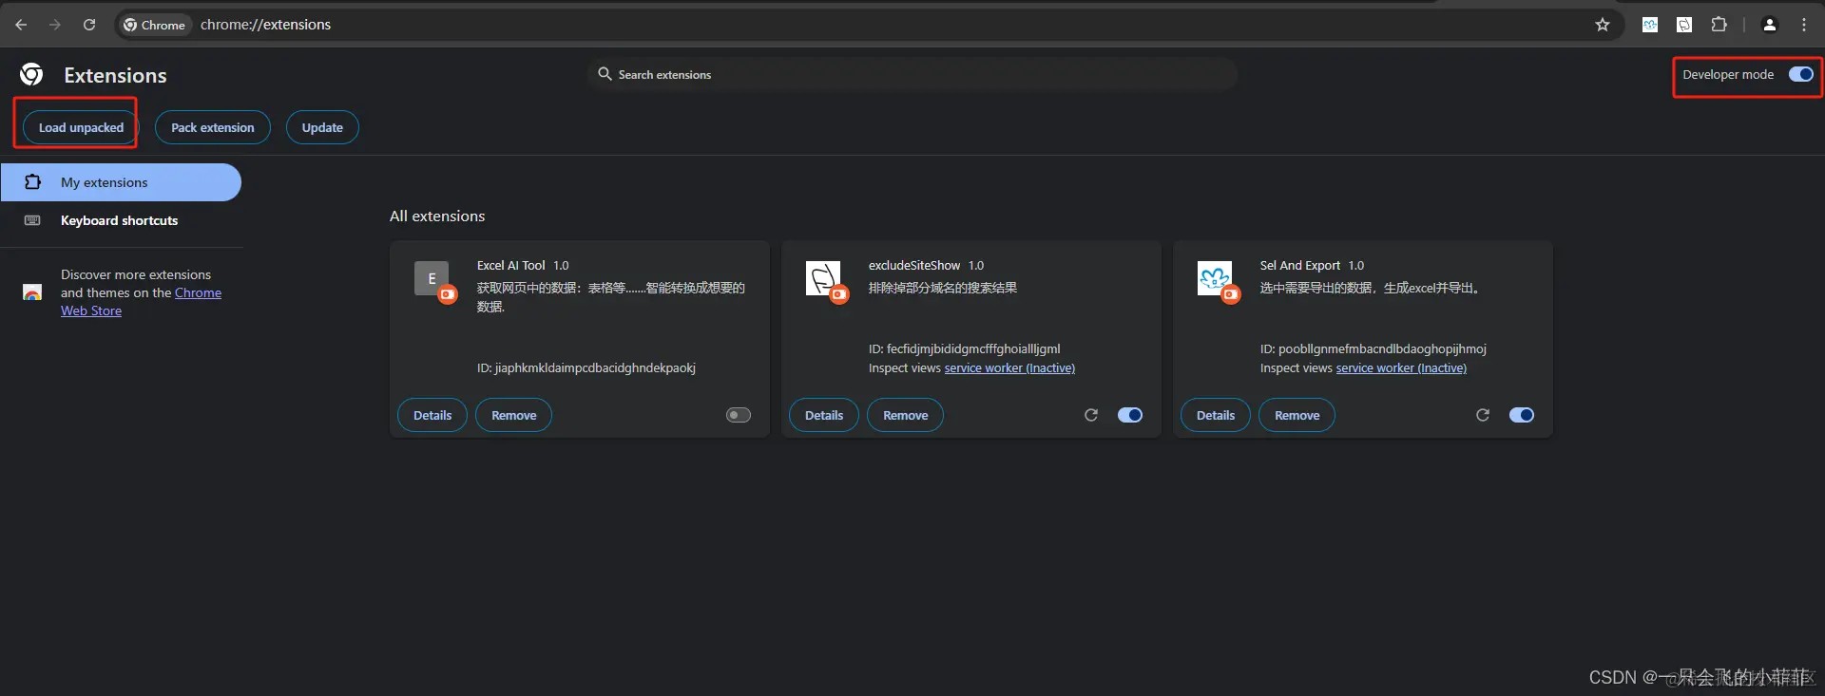Click the Sel And Export extension name

coord(1299,265)
